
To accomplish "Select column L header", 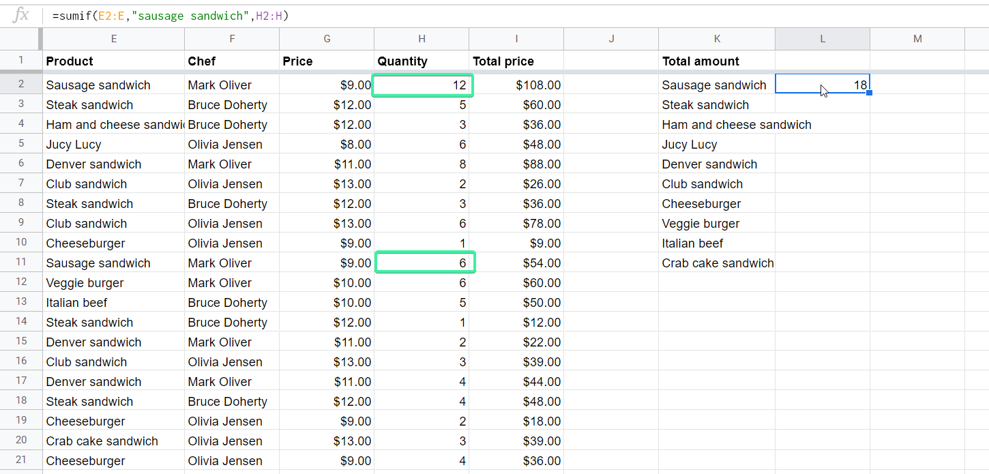I will (823, 39).
